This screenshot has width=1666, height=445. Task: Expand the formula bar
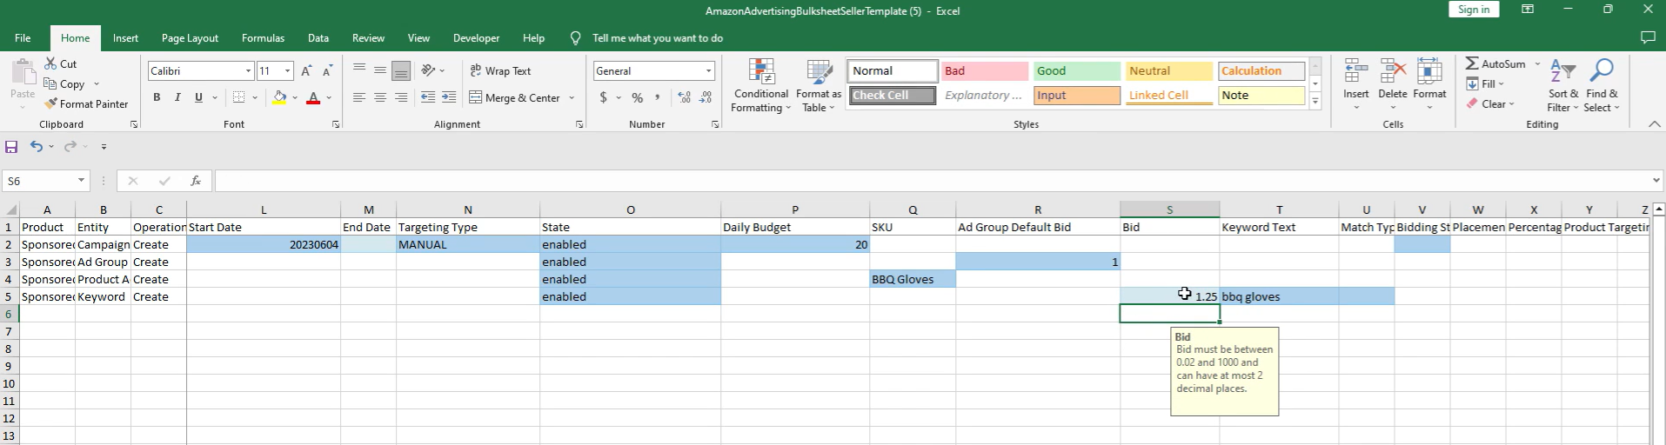point(1656,181)
